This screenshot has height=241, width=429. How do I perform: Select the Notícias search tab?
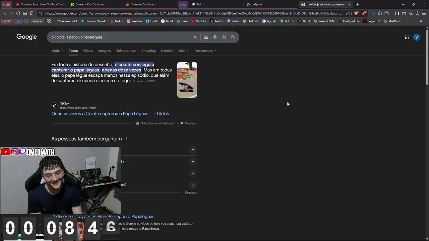167,51
